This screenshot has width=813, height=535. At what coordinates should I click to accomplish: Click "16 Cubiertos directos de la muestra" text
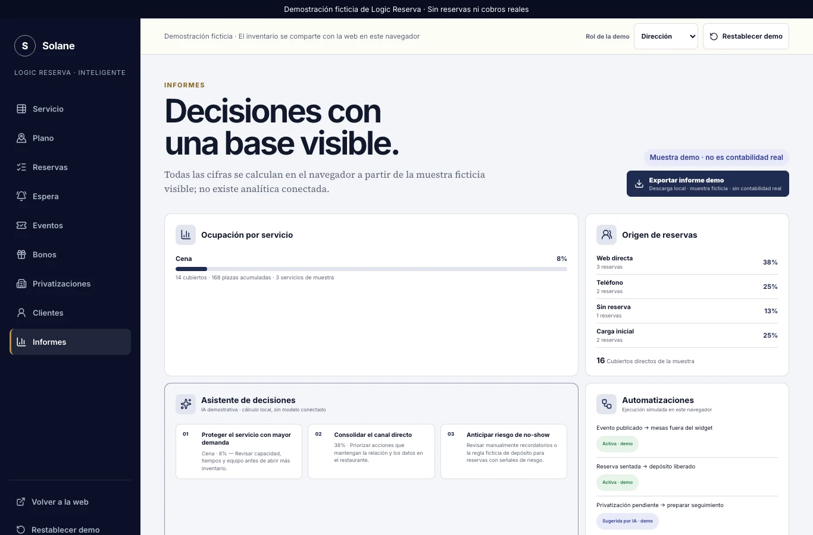tap(645, 361)
